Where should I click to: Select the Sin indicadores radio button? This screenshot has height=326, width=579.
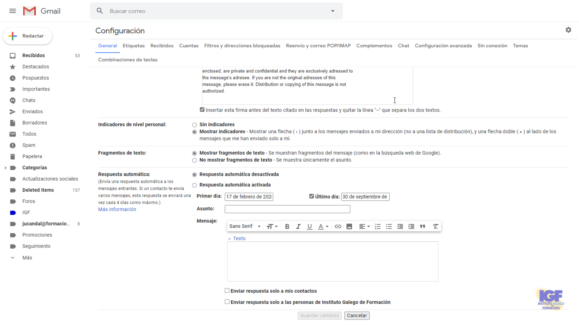[195, 125]
